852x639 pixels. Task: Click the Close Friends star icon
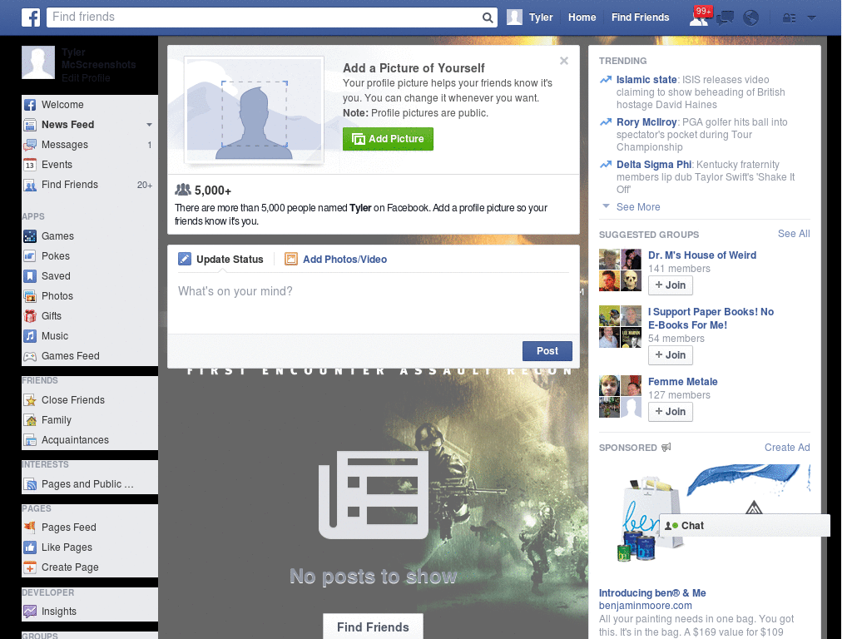(30, 400)
